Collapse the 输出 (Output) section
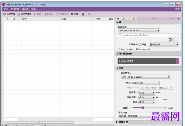 pyautogui.click(x=117, y=22)
